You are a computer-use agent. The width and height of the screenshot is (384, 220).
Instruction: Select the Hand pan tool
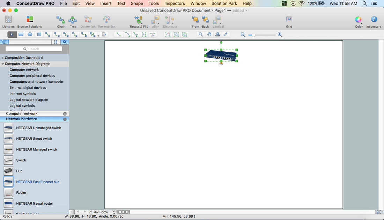(209, 35)
